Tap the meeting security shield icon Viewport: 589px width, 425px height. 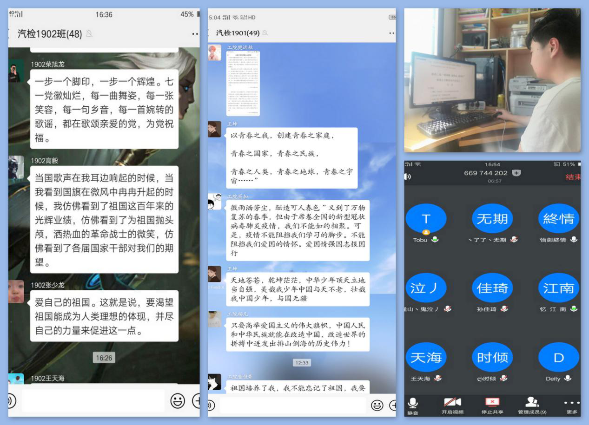pos(516,173)
